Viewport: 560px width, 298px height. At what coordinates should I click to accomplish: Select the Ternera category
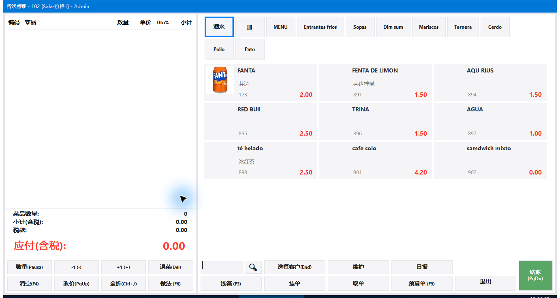(463, 27)
